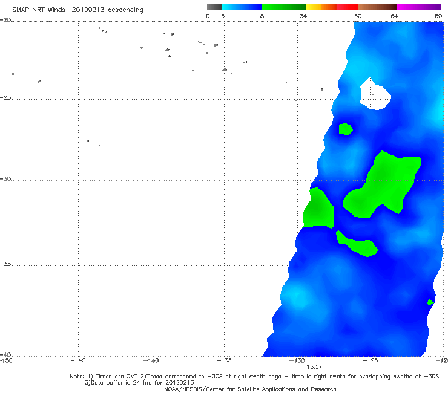
Task: Click the green segment of the color bar
Action: click(283, 7)
